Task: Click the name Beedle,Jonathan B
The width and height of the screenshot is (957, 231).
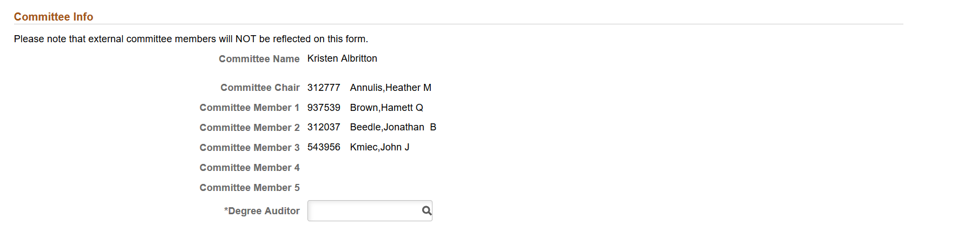Action: tap(393, 127)
